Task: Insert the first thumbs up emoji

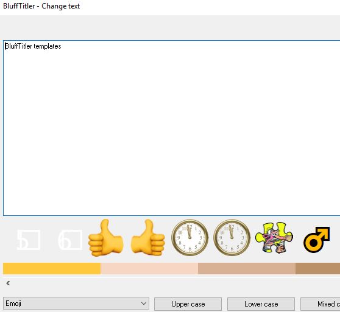Action: coord(106,238)
